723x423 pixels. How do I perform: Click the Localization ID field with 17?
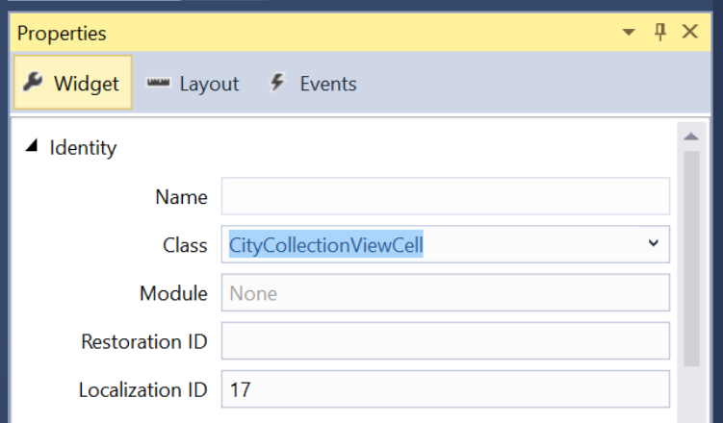point(446,389)
